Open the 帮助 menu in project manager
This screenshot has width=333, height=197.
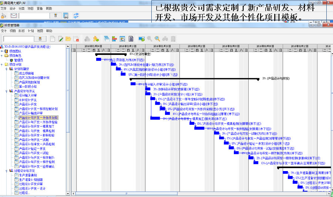[49, 31]
